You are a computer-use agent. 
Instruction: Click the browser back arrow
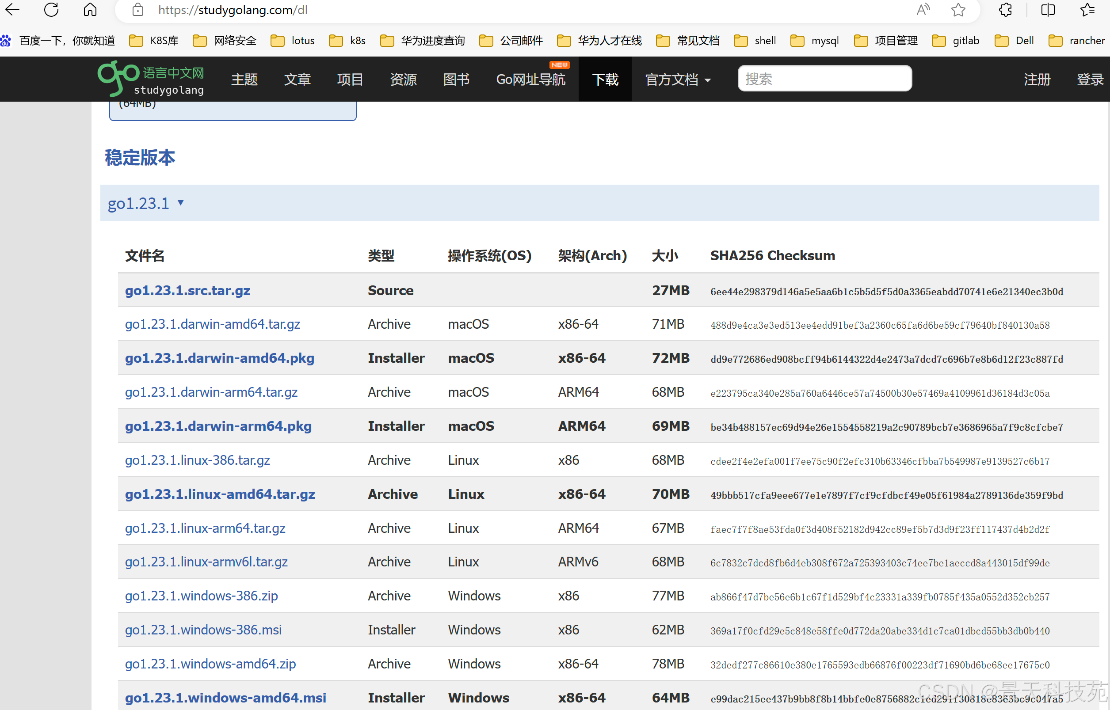click(12, 10)
